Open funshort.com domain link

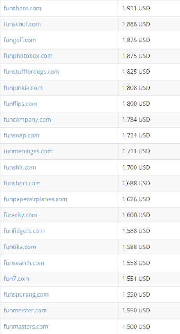point(22,183)
